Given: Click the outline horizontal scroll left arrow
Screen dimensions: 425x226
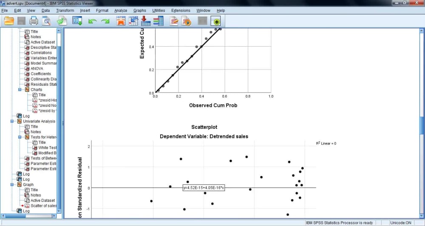Looking at the screenshot, I should [3, 216].
